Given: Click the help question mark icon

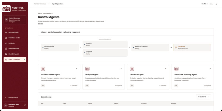Looking at the screenshot, I should click(x=25, y=105).
